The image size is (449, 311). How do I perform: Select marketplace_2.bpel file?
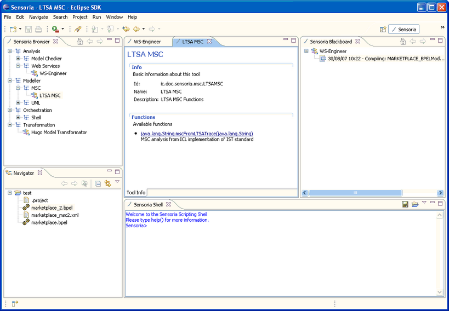[x=52, y=208]
